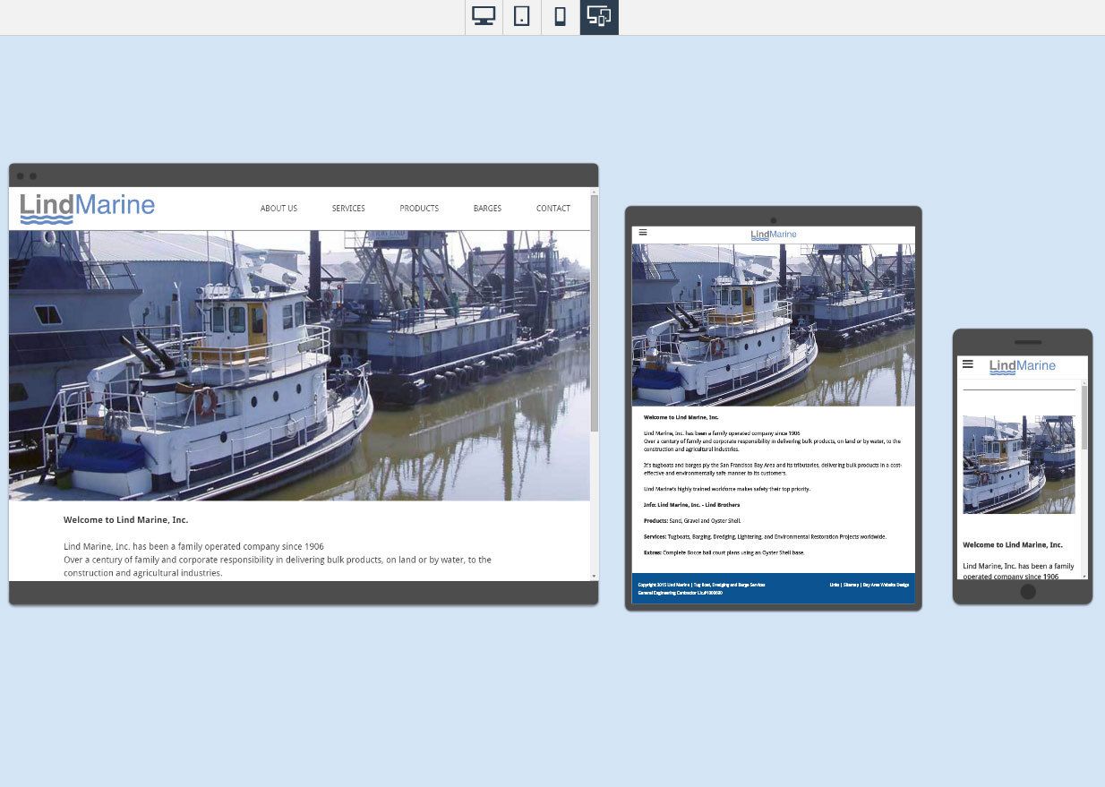
Task: Click 'Services: Tugboats, Barging' line in tablet
Action: coord(765,537)
